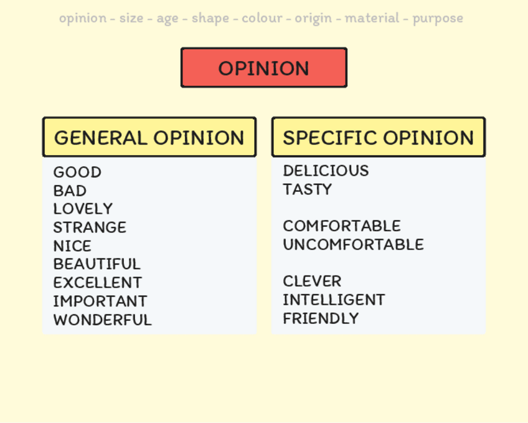
Task: Select the SPECIFIC OPINION heading
Action: 378,137
